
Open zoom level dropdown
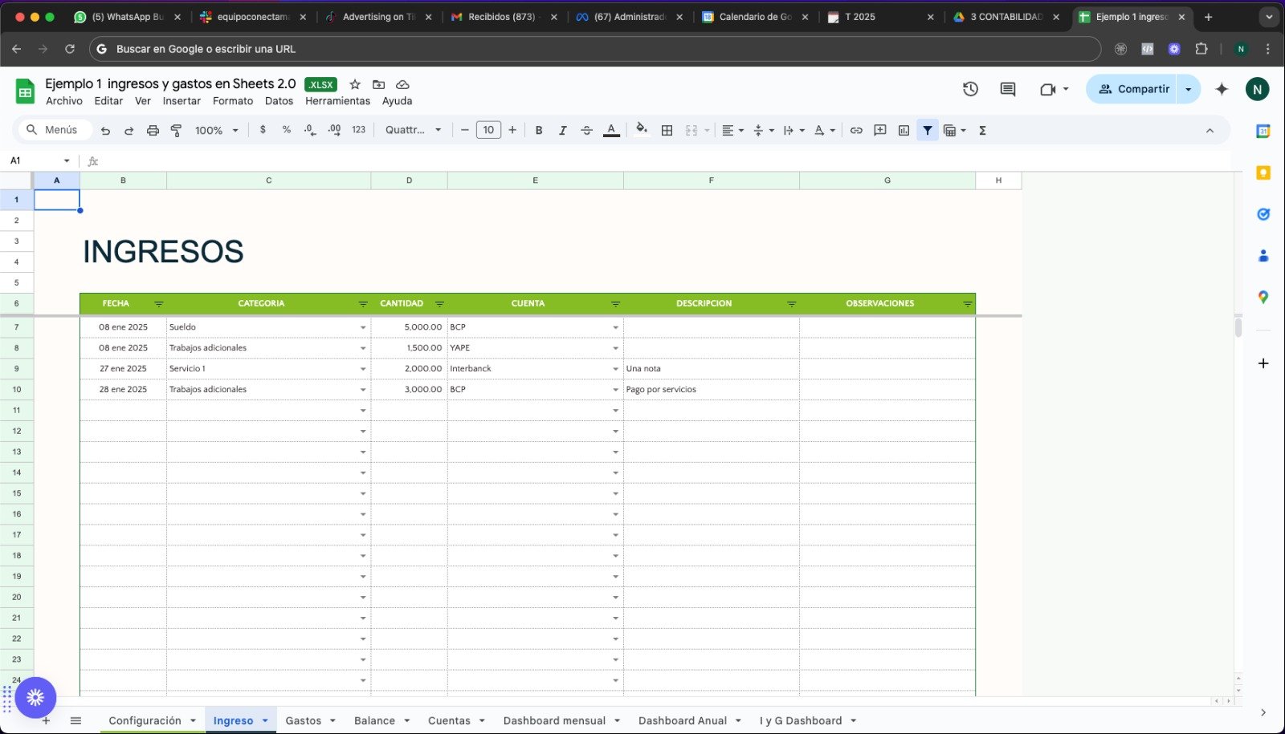pos(217,130)
